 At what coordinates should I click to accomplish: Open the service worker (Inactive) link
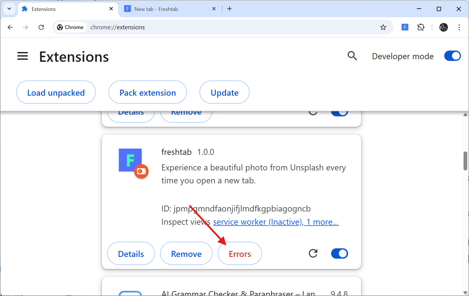tap(257, 222)
